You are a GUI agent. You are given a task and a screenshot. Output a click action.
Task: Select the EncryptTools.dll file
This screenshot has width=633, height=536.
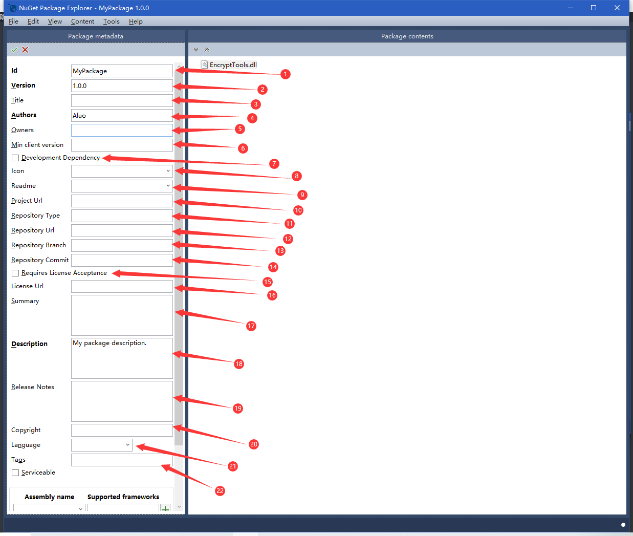[x=229, y=65]
